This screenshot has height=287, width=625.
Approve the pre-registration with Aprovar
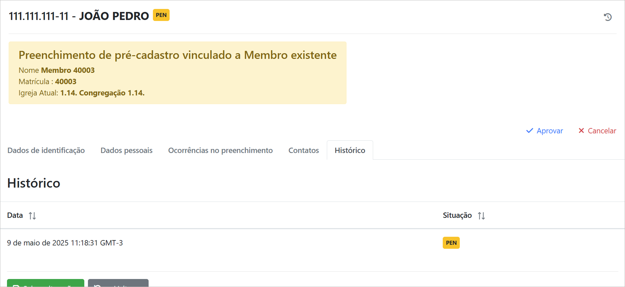coord(545,131)
